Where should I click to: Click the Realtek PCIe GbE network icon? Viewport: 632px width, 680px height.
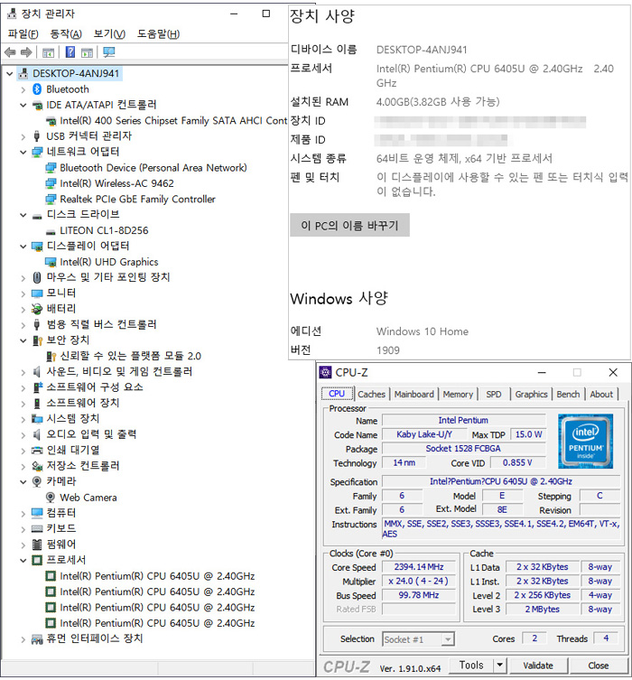click(x=51, y=200)
